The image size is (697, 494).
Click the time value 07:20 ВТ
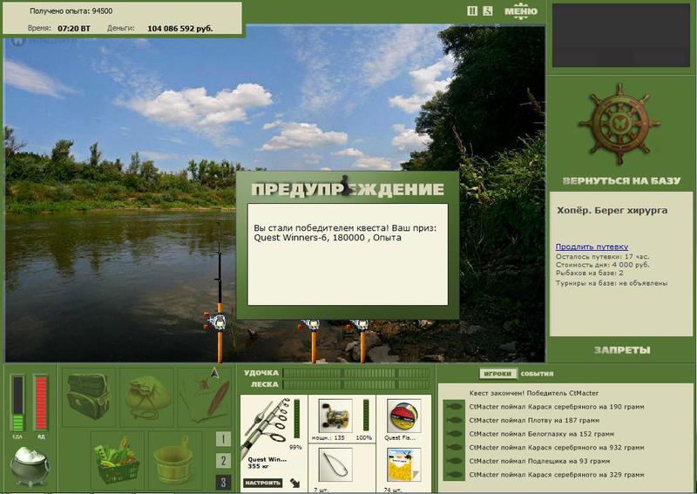click(74, 29)
